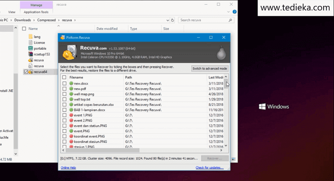
Task: Click horizontal scrollbar thumb in Recuva list
Action: point(102,150)
